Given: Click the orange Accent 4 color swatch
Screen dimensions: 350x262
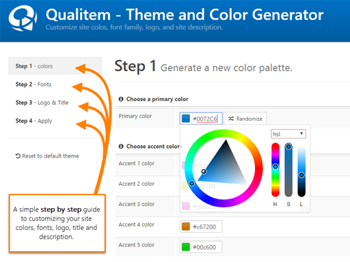Looking at the screenshot, I should pyautogui.click(x=186, y=227).
